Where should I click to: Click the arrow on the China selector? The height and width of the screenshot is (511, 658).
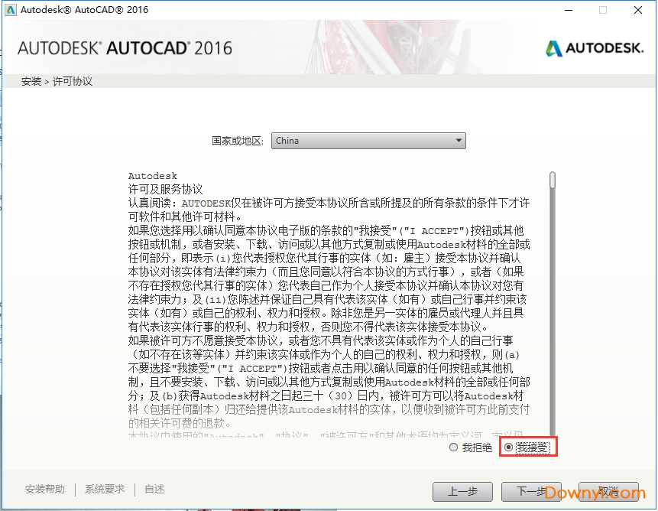[459, 140]
